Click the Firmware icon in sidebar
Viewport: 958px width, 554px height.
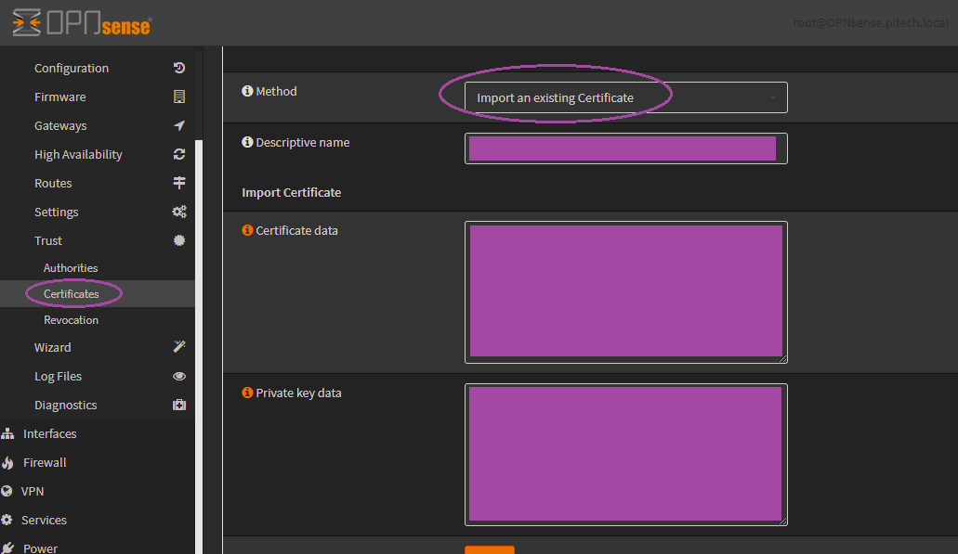tap(179, 97)
